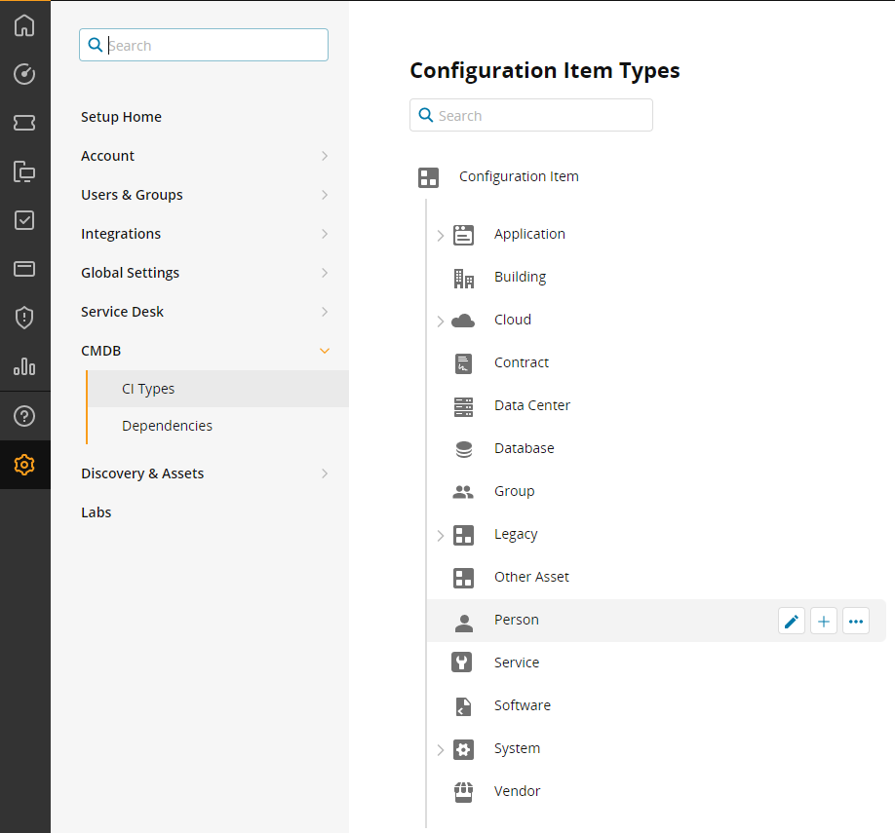This screenshot has width=895, height=833.
Task: Go to Setup Home
Action: click(x=121, y=117)
